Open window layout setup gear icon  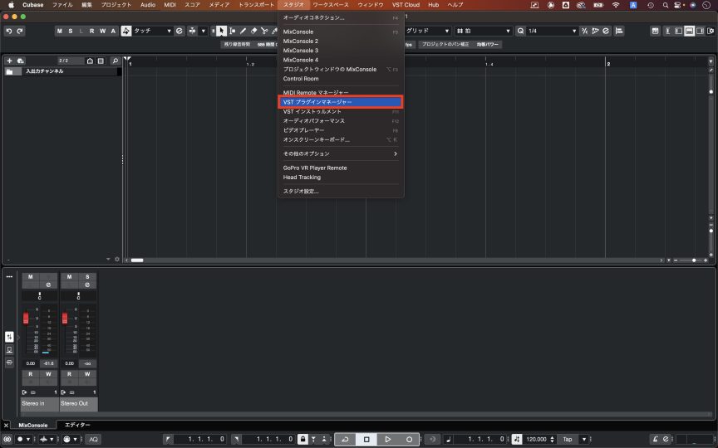pos(711,31)
